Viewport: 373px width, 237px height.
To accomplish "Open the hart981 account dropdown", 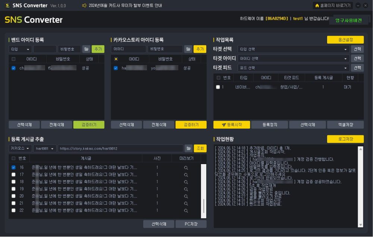I will point(45,148).
